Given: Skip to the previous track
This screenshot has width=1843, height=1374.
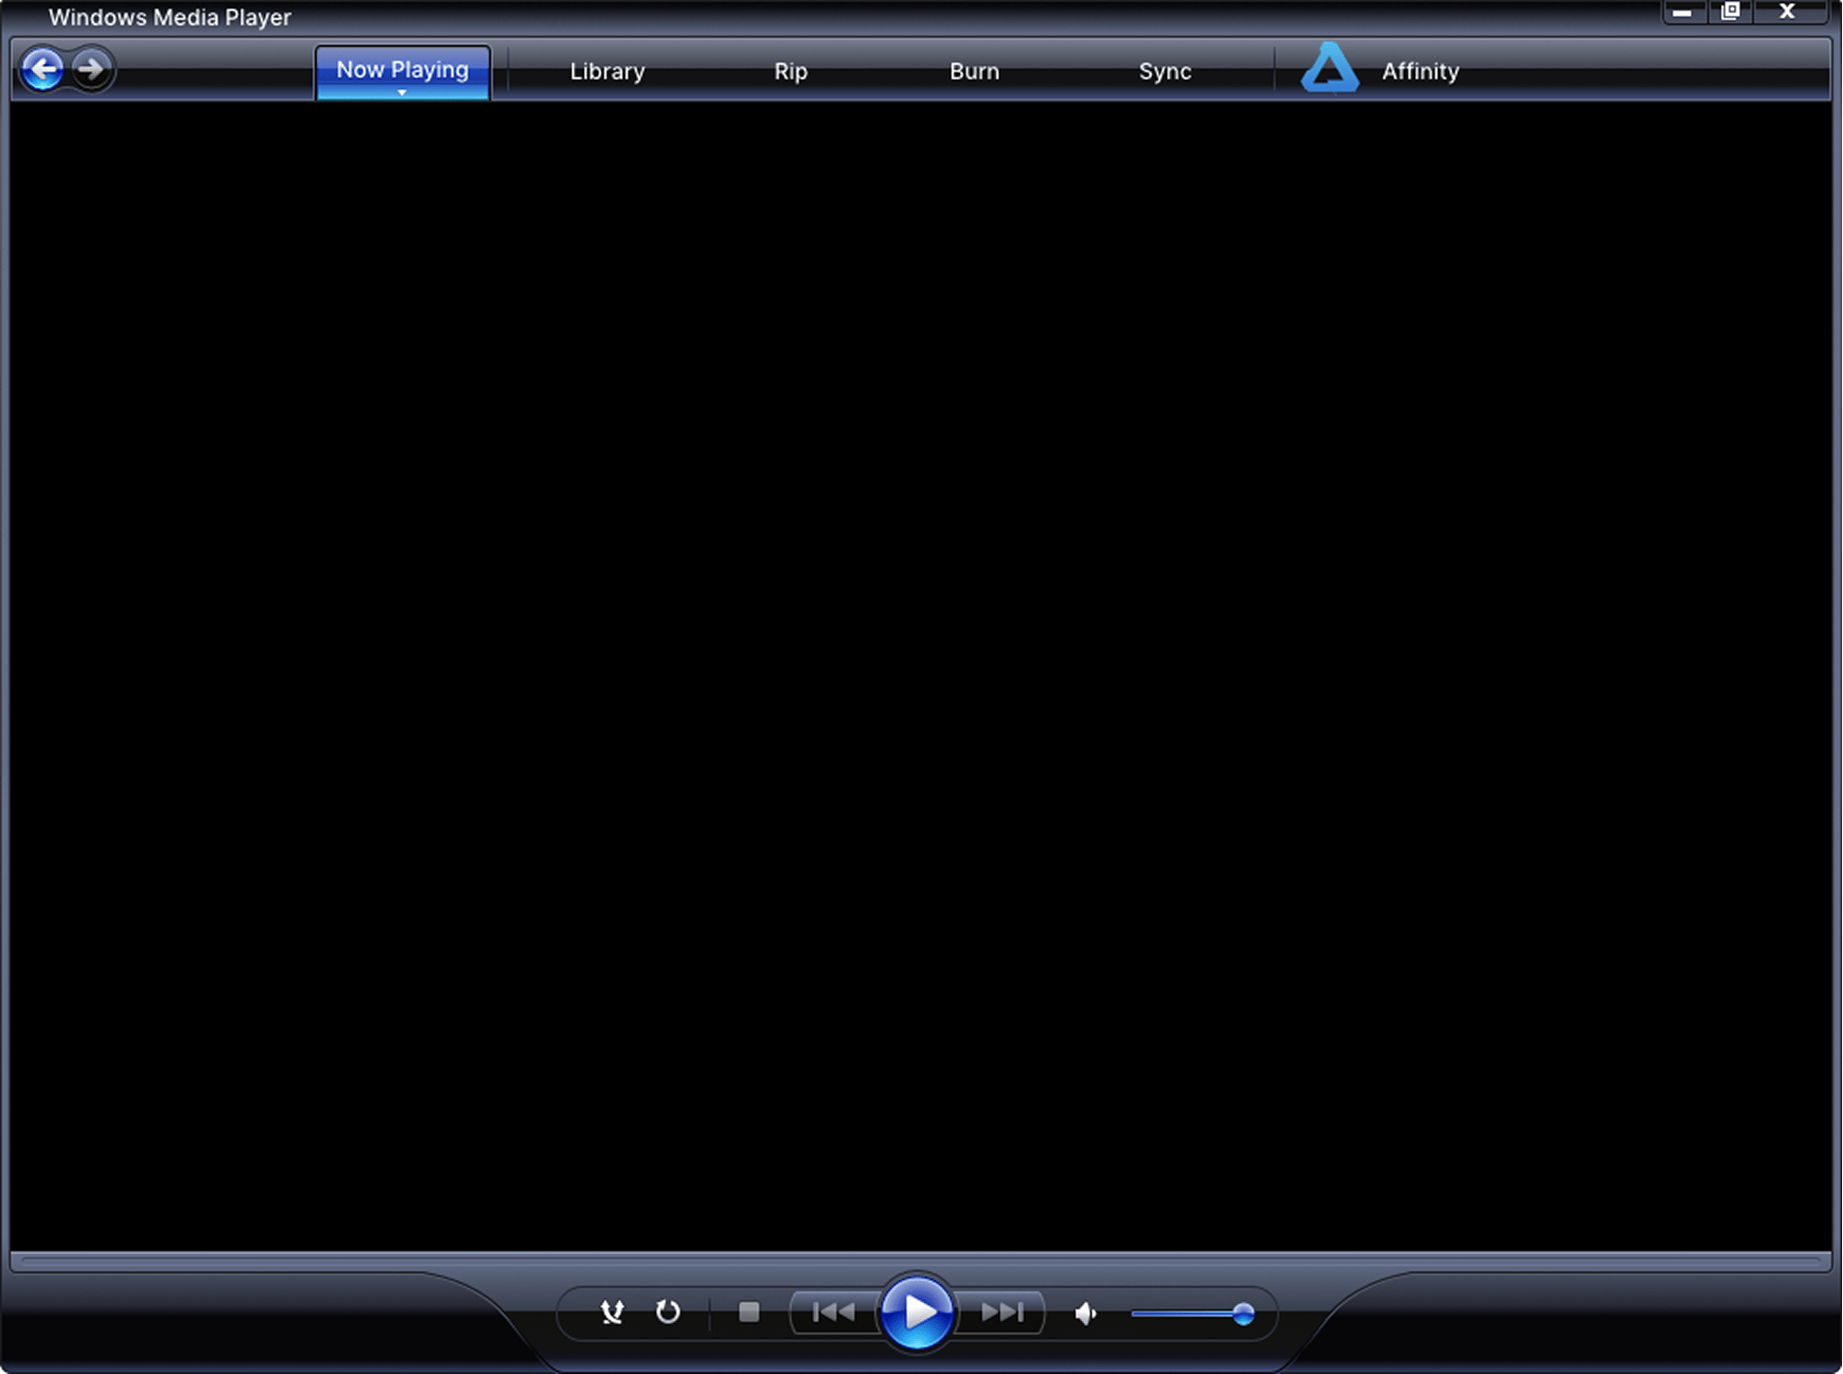Looking at the screenshot, I should [x=834, y=1312].
